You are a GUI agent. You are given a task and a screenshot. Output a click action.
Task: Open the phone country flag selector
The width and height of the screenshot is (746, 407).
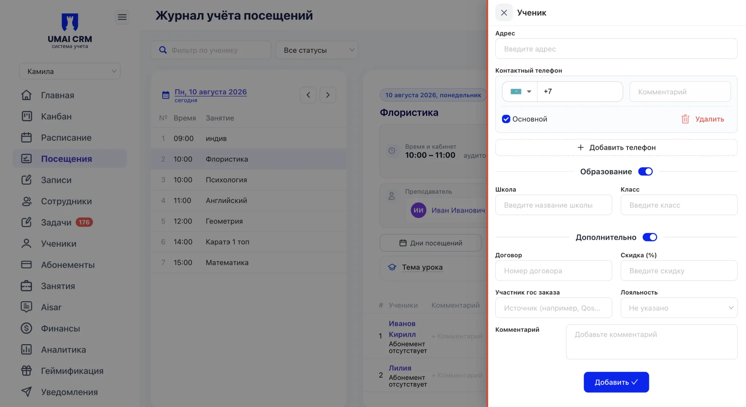click(520, 92)
